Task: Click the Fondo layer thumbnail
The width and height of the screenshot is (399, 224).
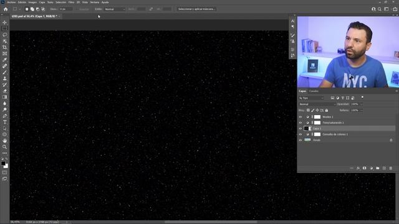Action: [x=307, y=140]
